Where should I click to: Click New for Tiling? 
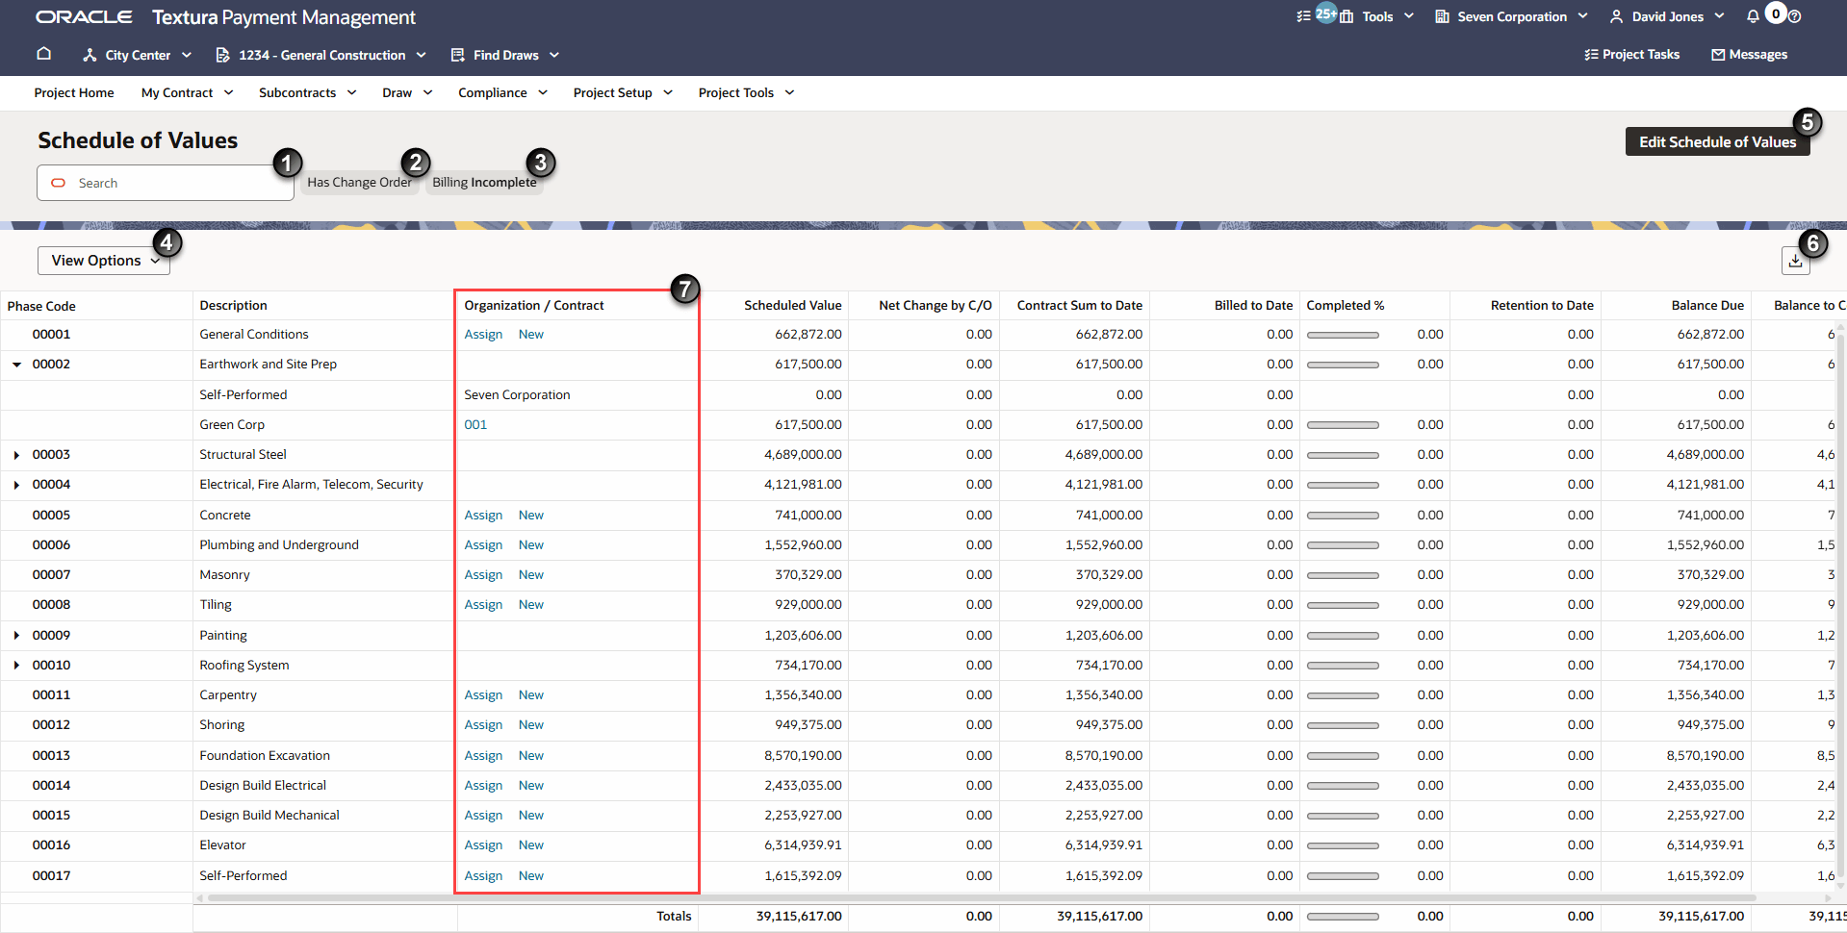tap(531, 605)
